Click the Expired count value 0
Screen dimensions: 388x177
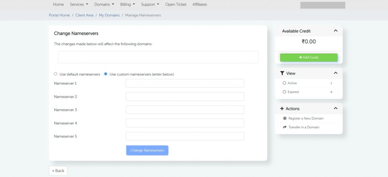click(331, 92)
